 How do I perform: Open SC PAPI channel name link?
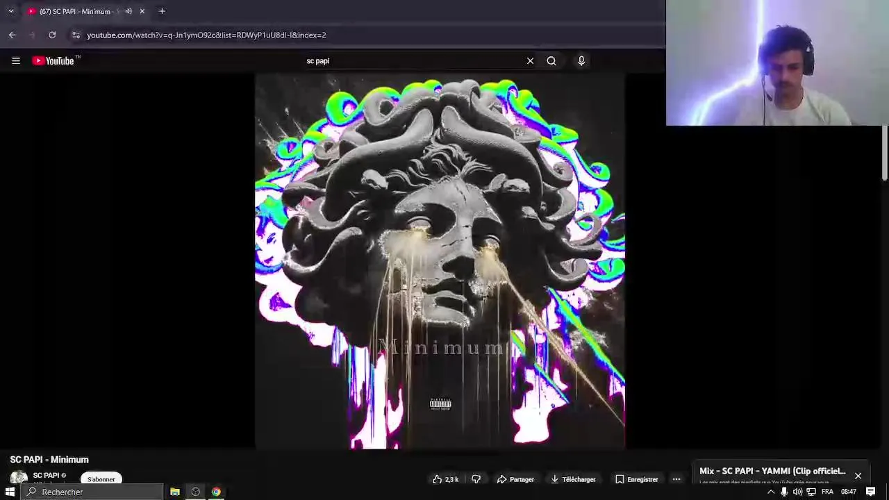[46, 476]
